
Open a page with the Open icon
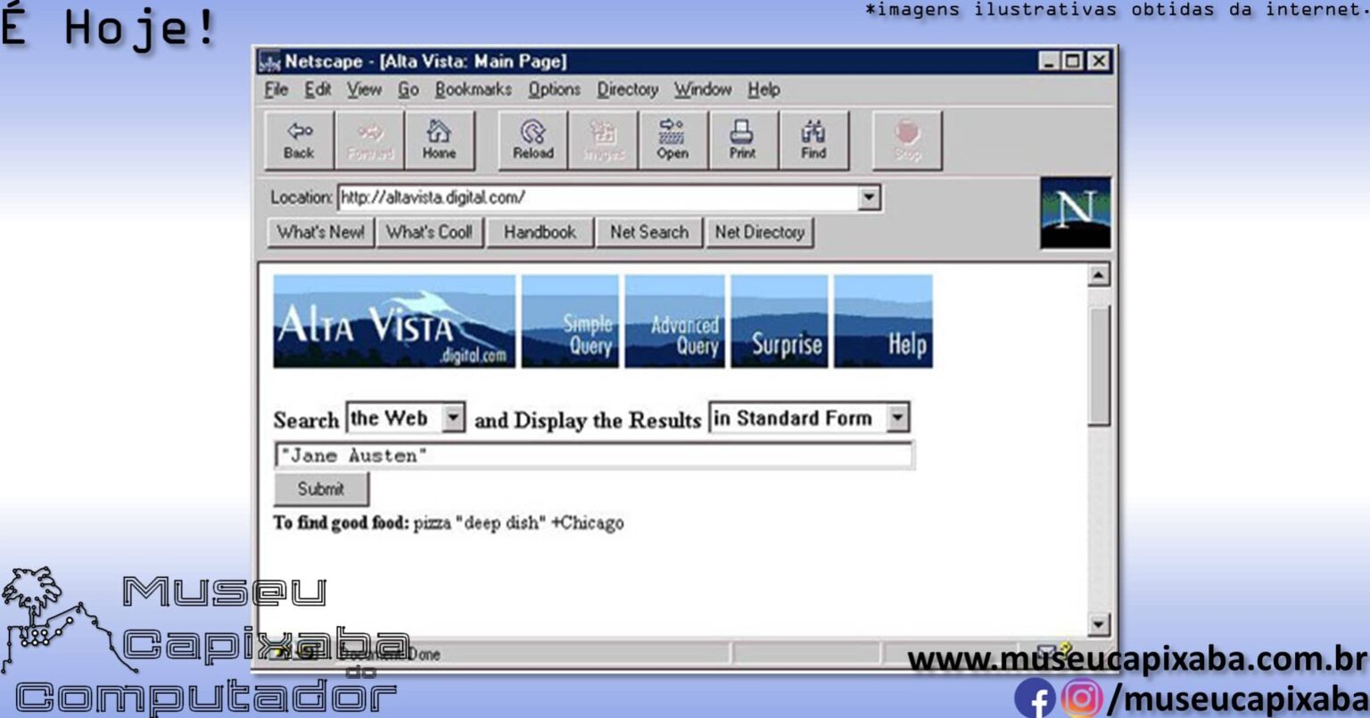click(672, 139)
